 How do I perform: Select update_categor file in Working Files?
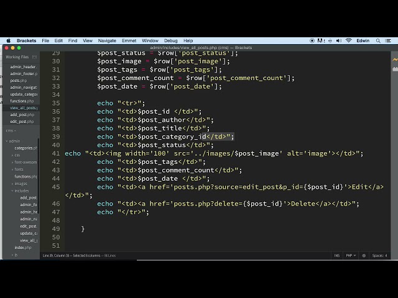coord(24,94)
